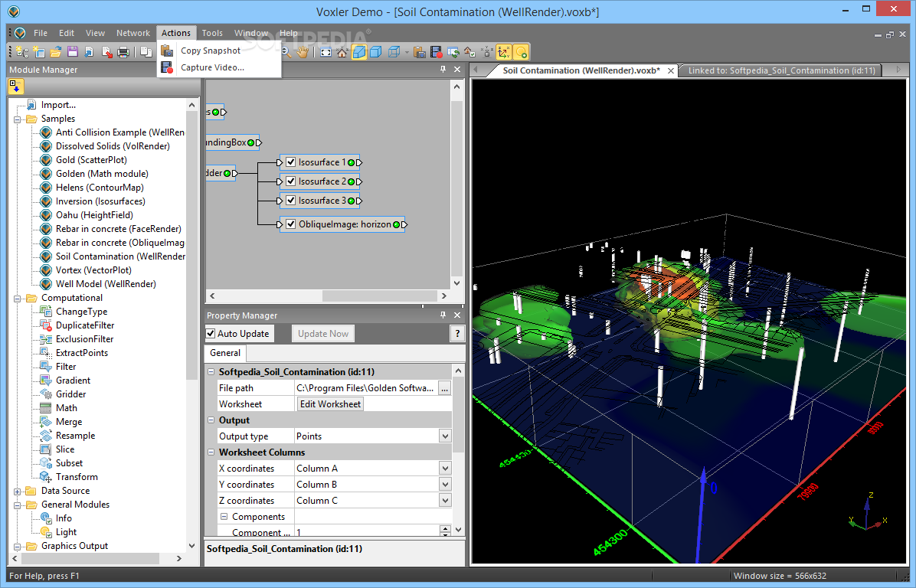Image resolution: width=916 pixels, height=588 pixels.
Task: Open the File menu
Action: [41, 33]
